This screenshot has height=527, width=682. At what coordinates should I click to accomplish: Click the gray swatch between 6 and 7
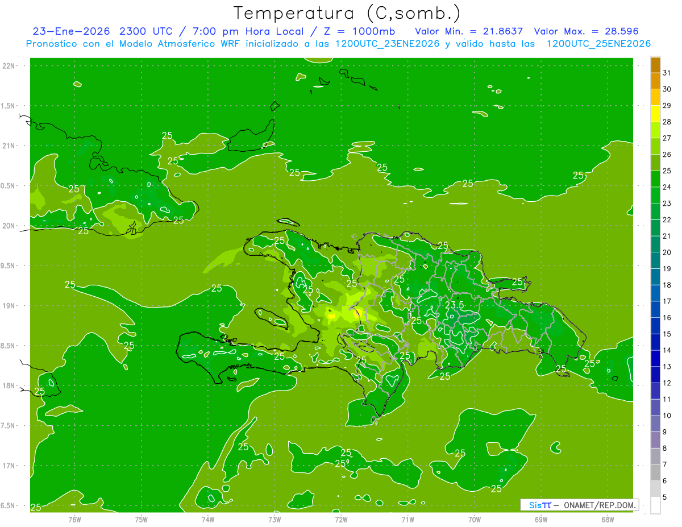[655, 472]
